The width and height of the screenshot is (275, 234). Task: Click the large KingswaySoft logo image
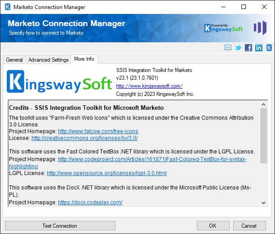point(59,81)
